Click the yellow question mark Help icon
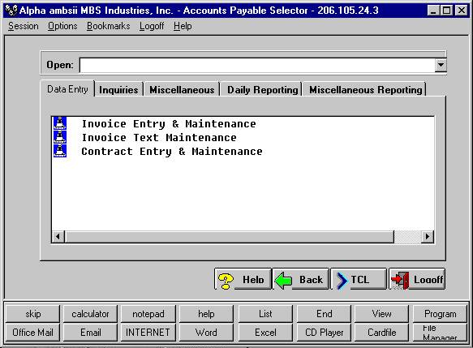 click(x=226, y=281)
